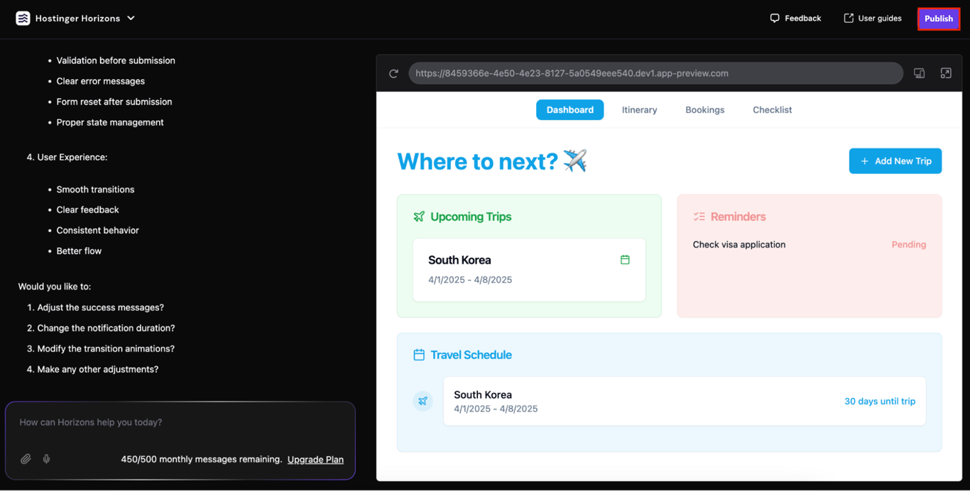The height and width of the screenshot is (491, 970).
Task: Expand the Hostinger Horizons project dropdown
Action: [131, 18]
